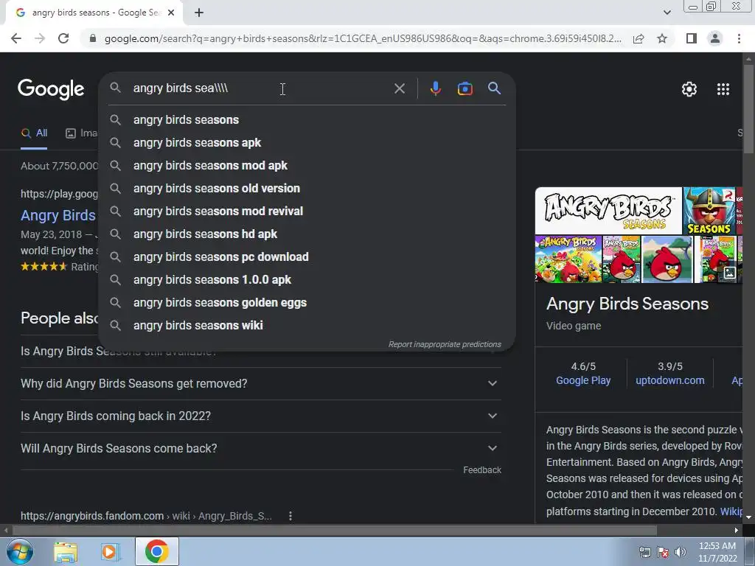This screenshot has height=566, width=755.
Task: Bookmark this page with the star icon
Action: tap(662, 38)
